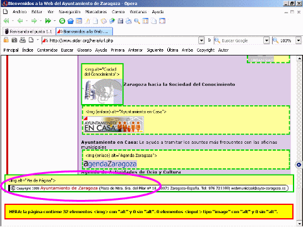Screen dimensions: 303x227
Task: Open the panels icon beside the Home icon
Action: pyautogui.click(x=79, y=21)
